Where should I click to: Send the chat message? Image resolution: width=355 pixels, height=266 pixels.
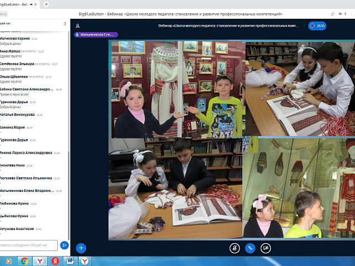(64, 245)
